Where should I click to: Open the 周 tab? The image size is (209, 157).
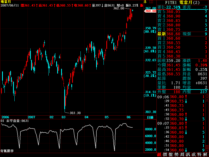[x=182, y=154]
